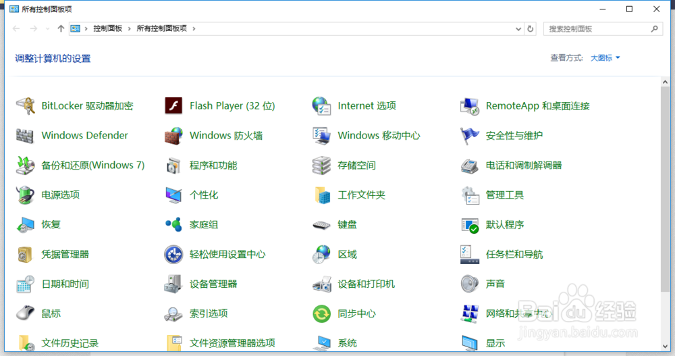The width and height of the screenshot is (675, 356).
Task: Open the Windows Defender wall icon
Action: [x=26, y=135]
